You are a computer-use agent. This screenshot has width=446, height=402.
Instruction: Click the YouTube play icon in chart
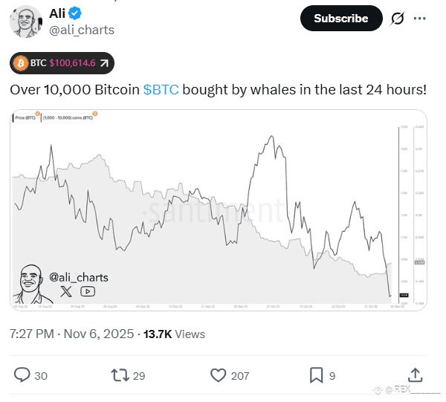coord(87,292)
